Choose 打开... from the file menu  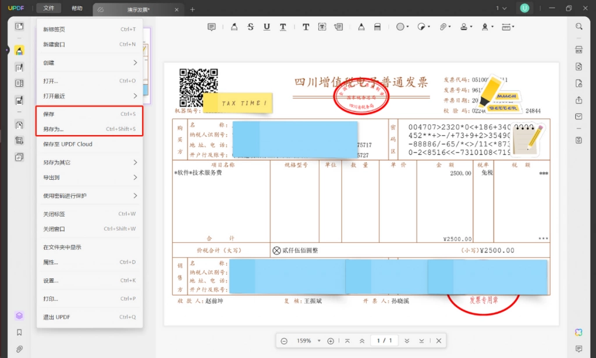pos(90,81)
